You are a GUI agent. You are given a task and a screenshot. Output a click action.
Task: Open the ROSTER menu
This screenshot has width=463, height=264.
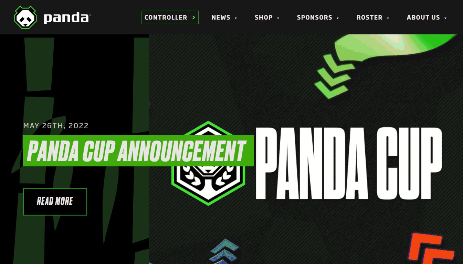[369, 18]
